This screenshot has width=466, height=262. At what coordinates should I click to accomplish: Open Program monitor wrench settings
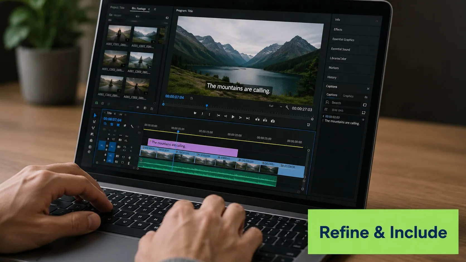[287, 107]
